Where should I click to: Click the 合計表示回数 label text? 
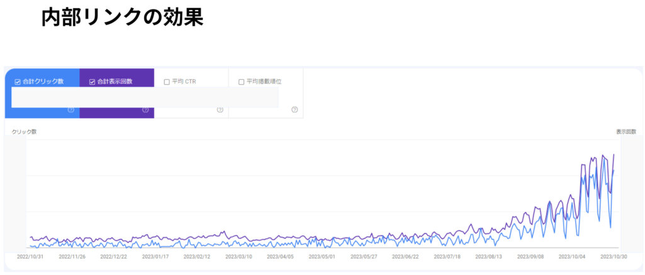115,81
